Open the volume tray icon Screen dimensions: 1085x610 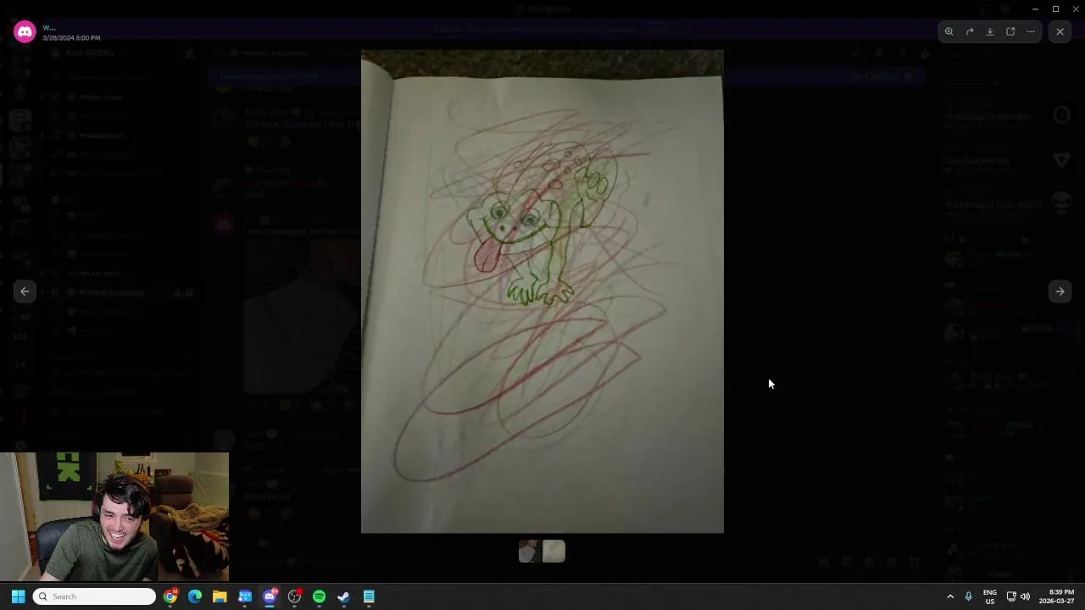tap(1025, 596)
